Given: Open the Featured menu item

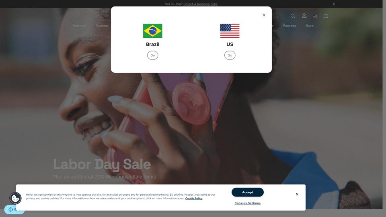Looking at the screenshot, I should pos(80,26).
